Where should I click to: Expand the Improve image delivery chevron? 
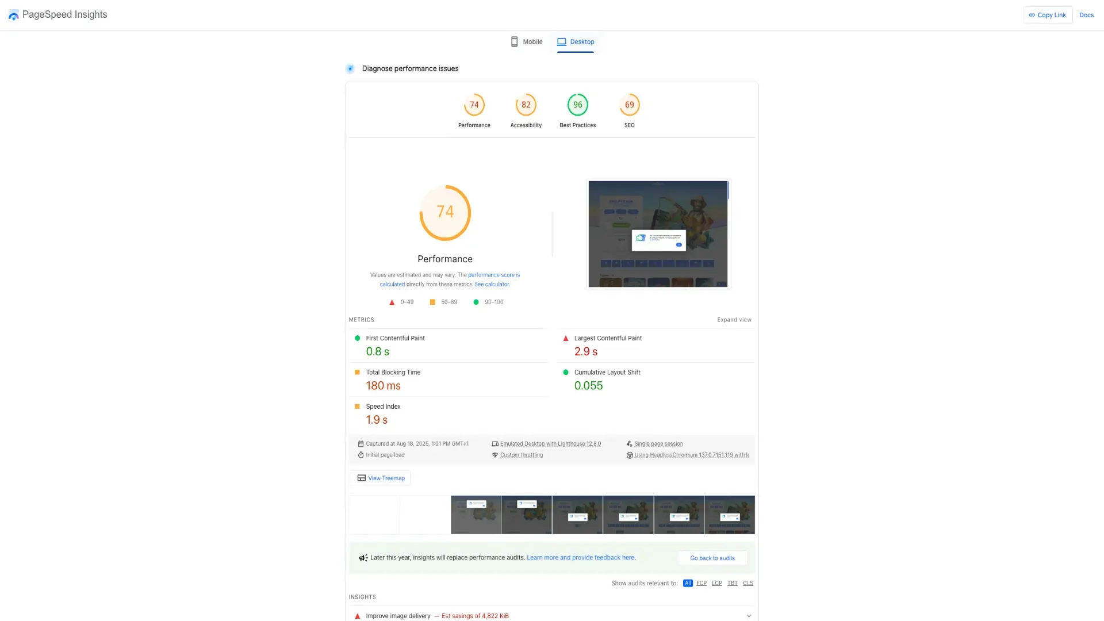point(749,616)
